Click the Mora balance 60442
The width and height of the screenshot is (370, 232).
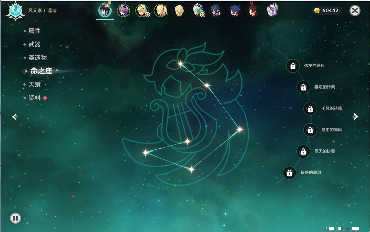[x=330, y=11]
